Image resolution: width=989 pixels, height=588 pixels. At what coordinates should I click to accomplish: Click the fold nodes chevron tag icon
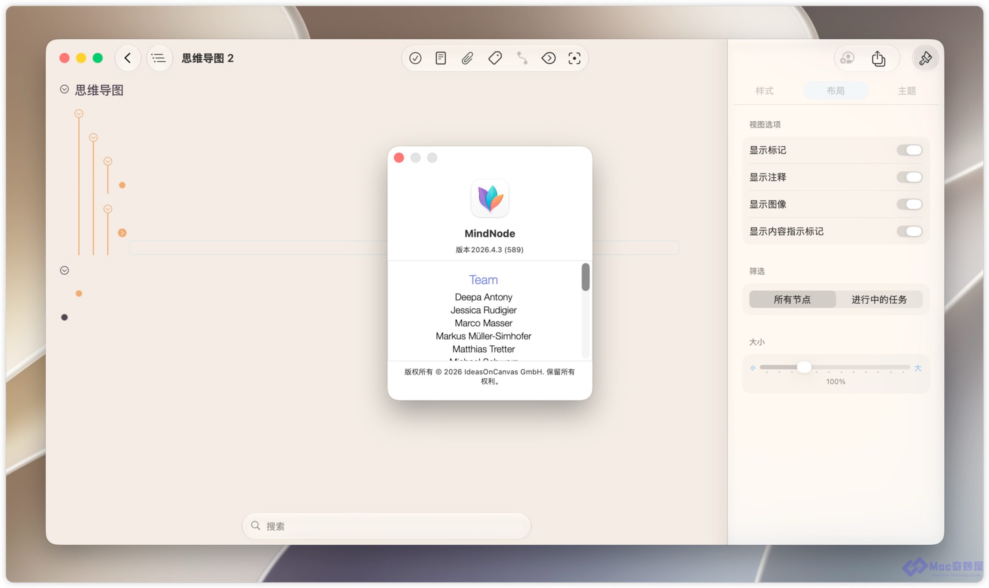[x=548, y=58]
